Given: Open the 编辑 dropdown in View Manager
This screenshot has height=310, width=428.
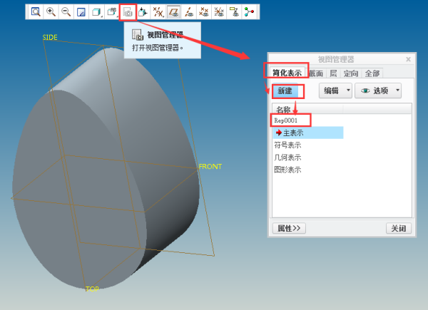Looking at the screenshot, I should click(x=335, y=91).
